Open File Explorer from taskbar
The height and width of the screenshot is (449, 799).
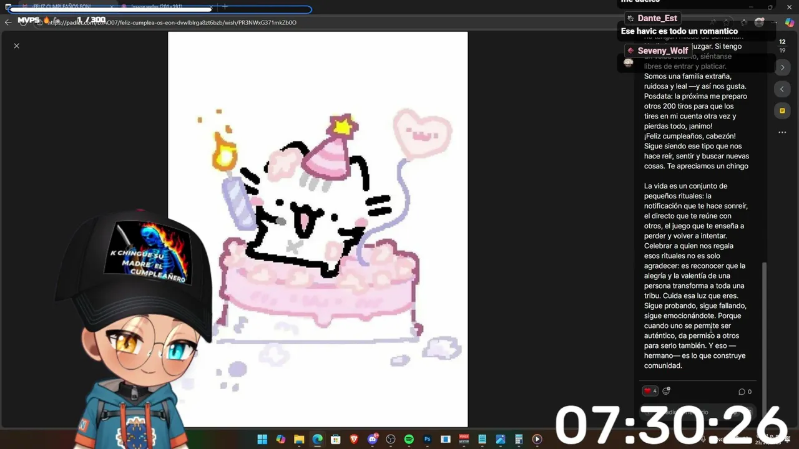299,439
